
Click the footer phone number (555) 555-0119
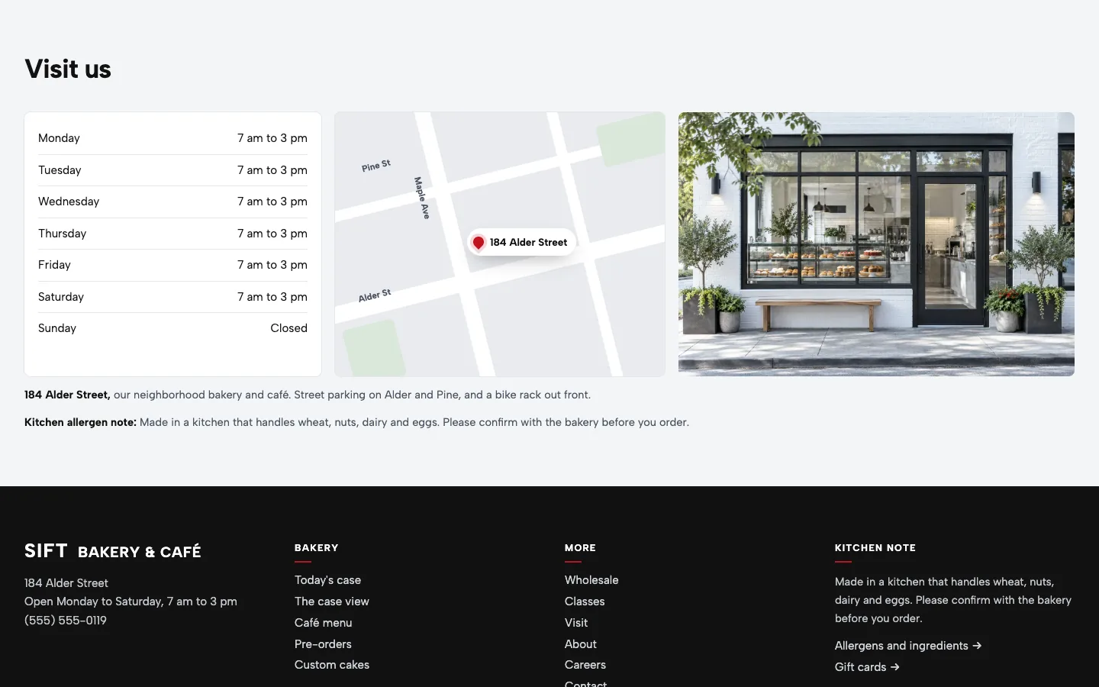(x=66, y=621)
